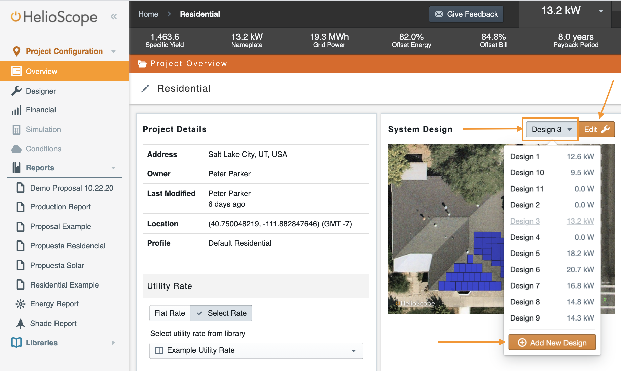Screen dimensions: 621x371
Task: Navigate to Home breadcrumb
Action: [x=148, y=14]
